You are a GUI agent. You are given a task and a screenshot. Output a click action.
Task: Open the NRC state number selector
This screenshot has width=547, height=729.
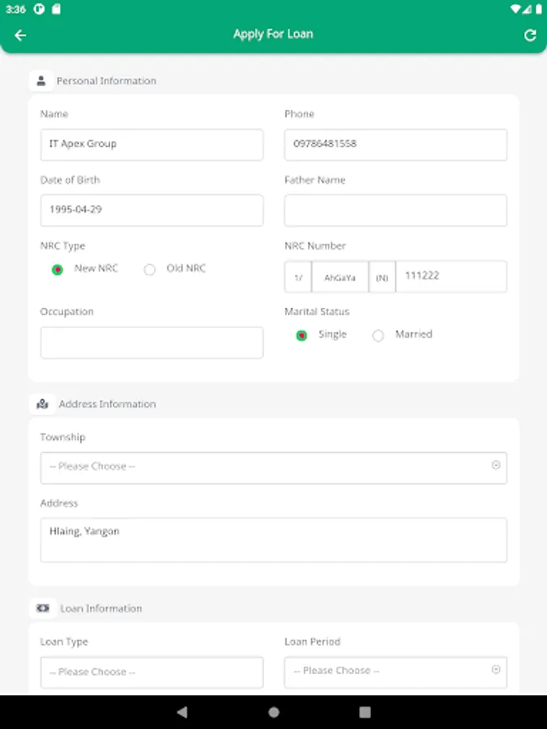[298, 277]
